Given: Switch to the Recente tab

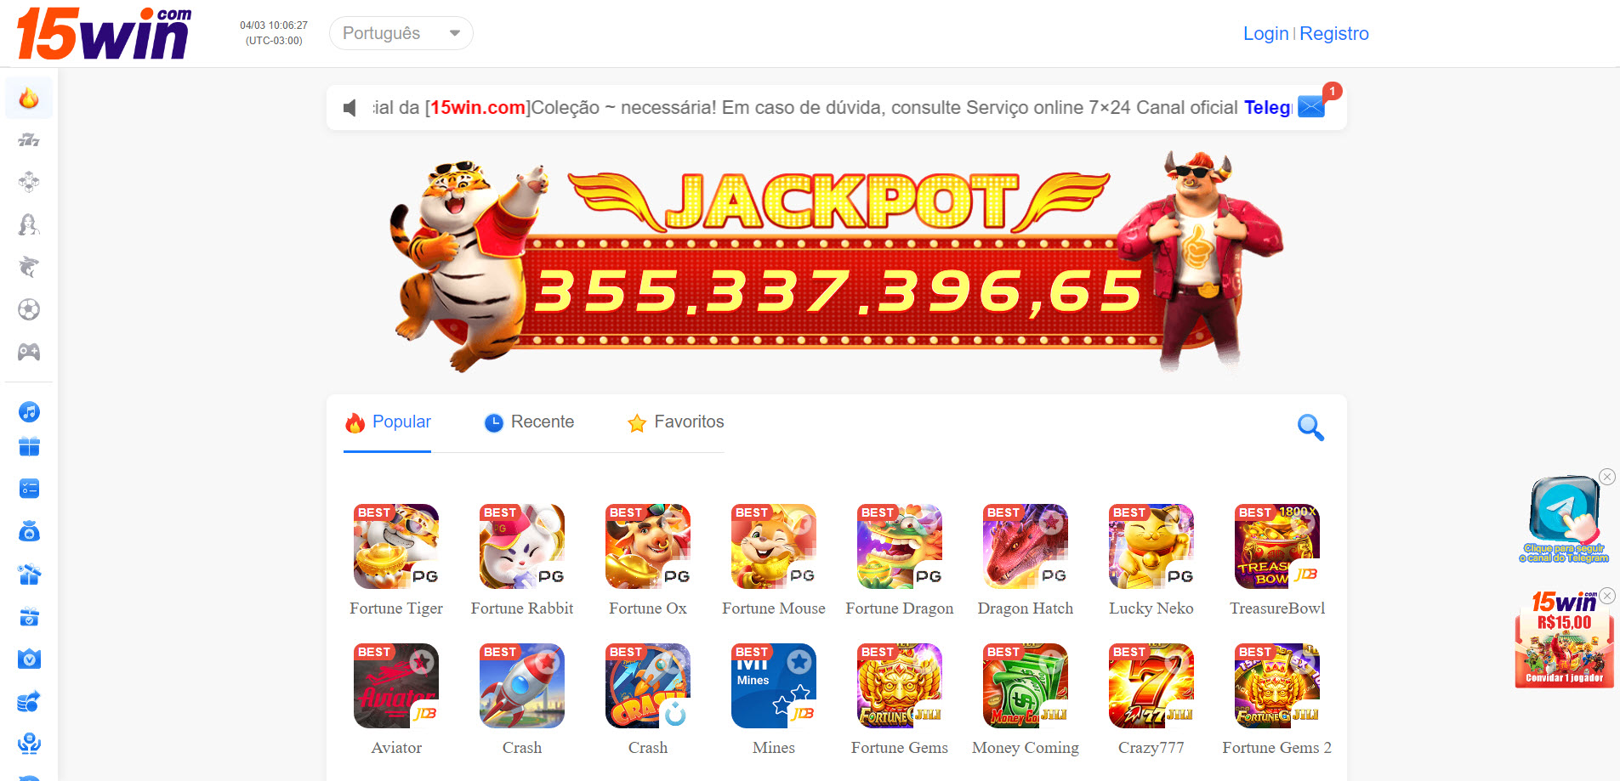Looking at the screenshot, I should point(529,422).
